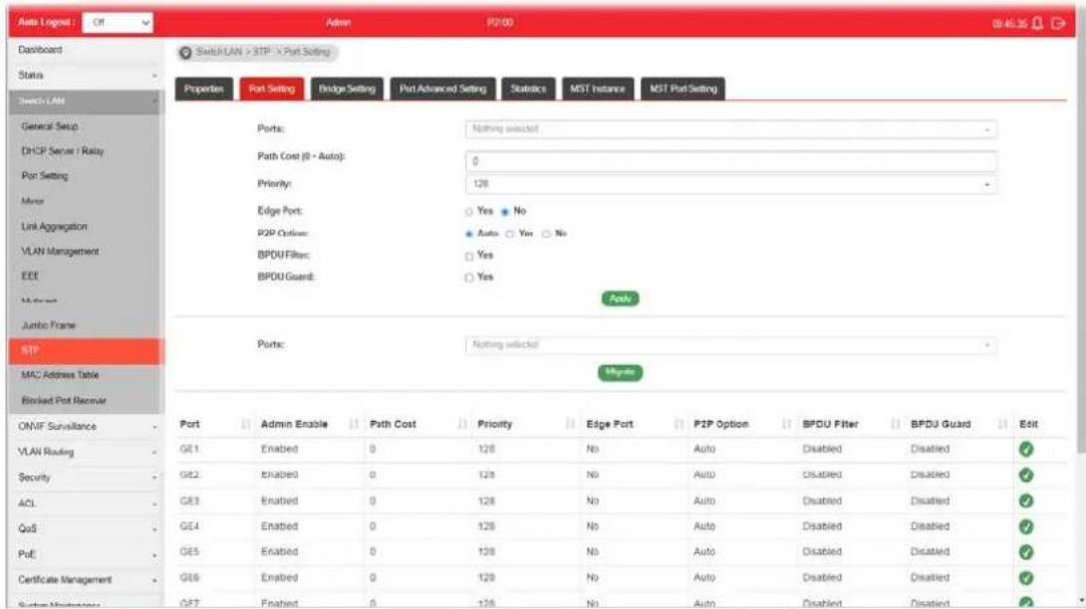Viewport: 1086px width, 609px height.
Task: Open Link Aggregation in sidebar
Action: coord(54,226)
